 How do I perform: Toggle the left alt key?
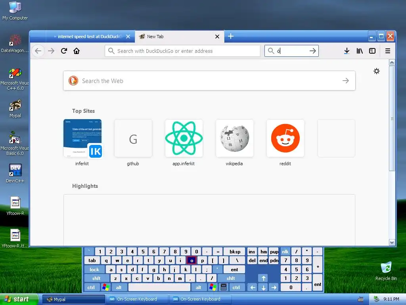coord(119,288)
